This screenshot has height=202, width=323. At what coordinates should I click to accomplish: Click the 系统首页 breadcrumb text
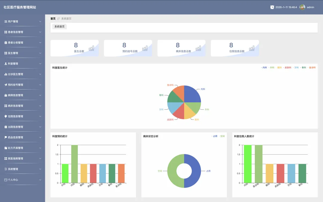click(x=66, y=19)
